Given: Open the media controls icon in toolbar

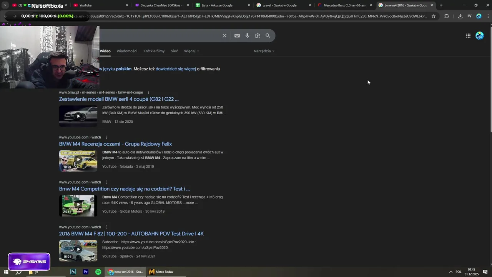Looking at the screenshot, I should coord(470,16).
